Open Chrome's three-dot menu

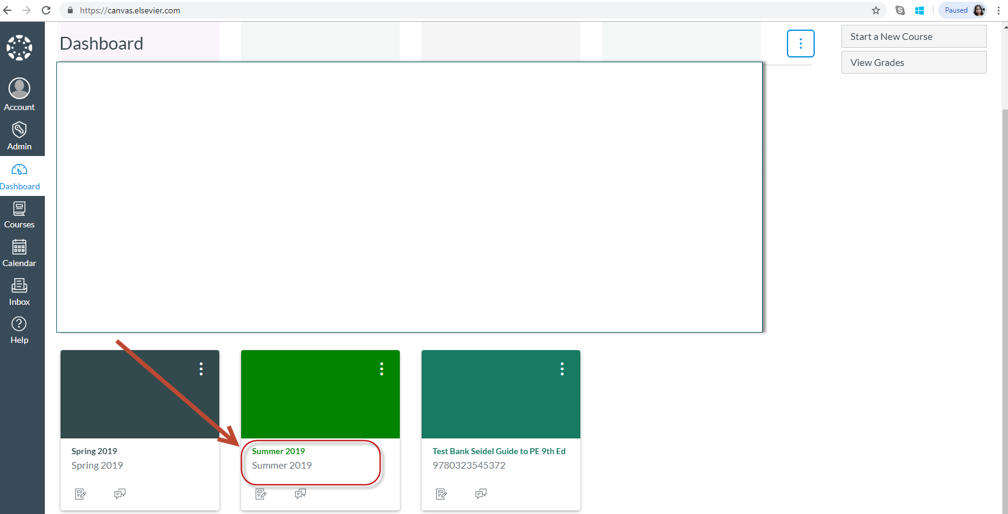tap(998, 10)
